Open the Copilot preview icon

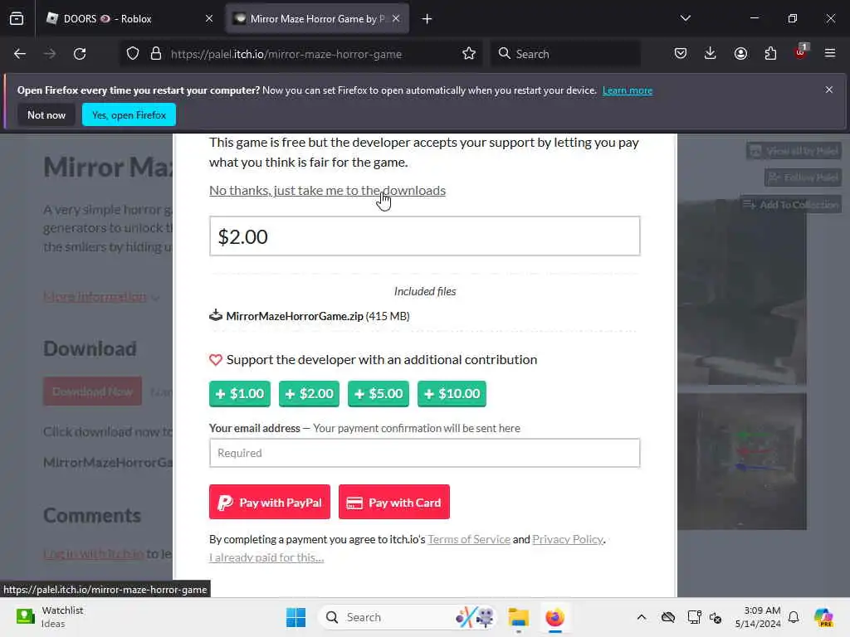coord(823,617)
